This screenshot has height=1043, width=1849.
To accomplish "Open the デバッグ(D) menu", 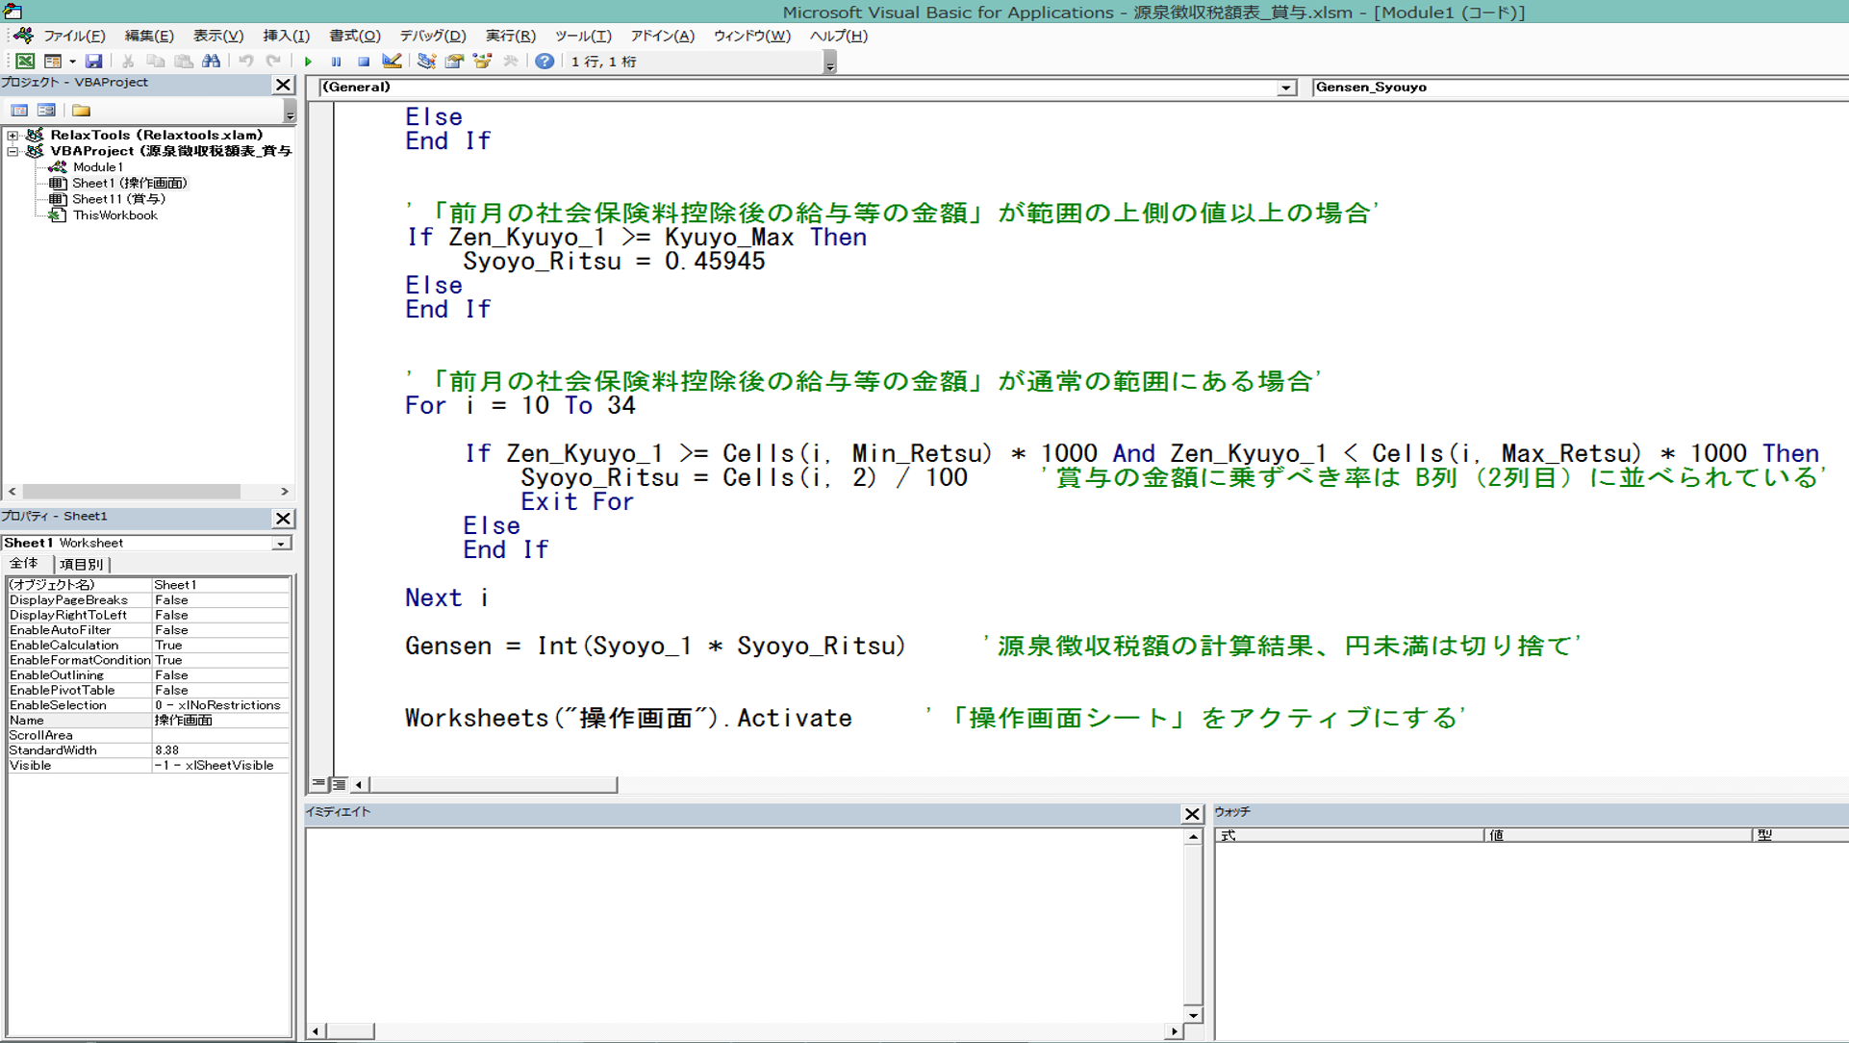I will coord(433,36).
